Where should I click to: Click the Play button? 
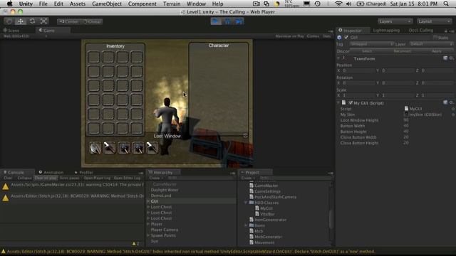click(216, 21)
